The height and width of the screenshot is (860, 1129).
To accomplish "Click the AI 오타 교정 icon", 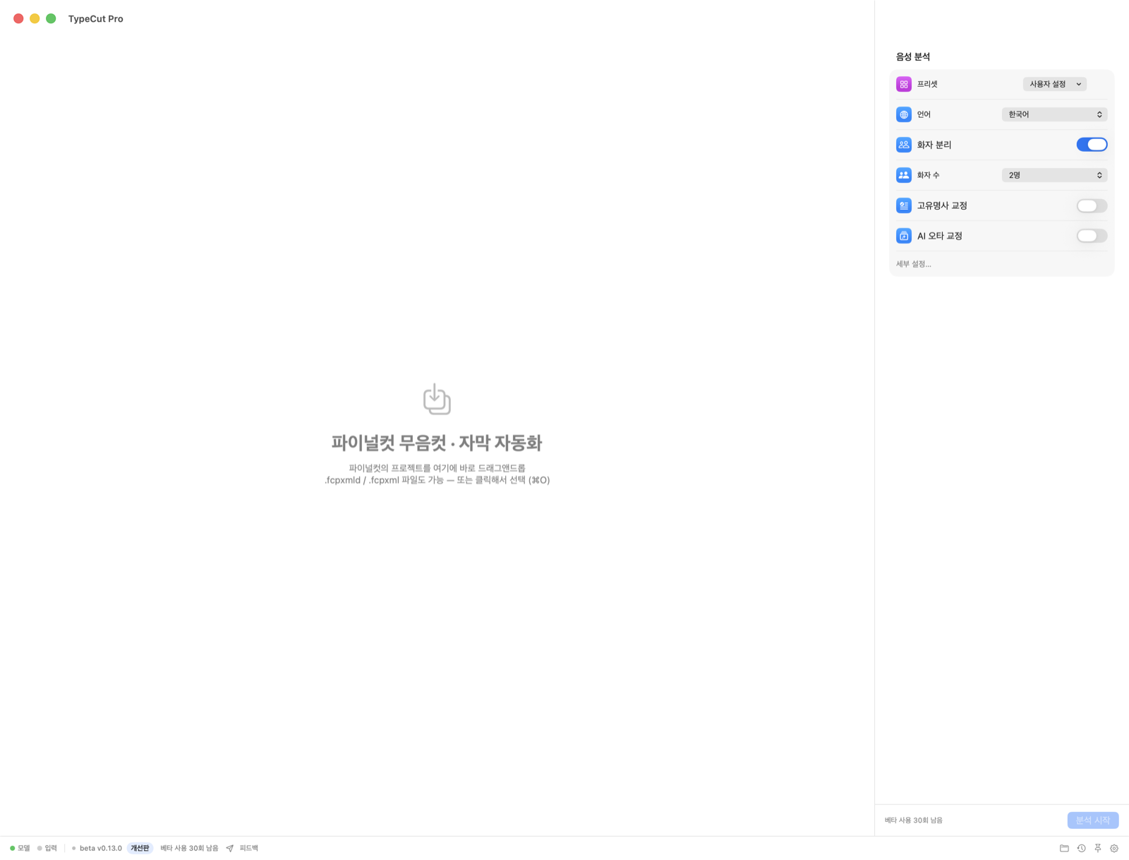I will [903, 236].
